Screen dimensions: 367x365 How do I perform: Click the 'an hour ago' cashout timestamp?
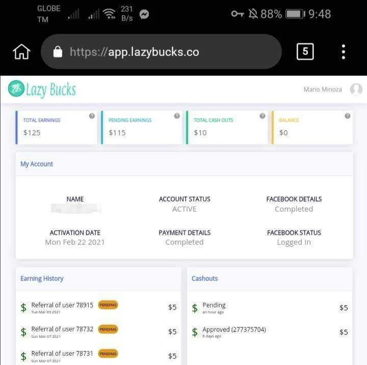(213, 313)
